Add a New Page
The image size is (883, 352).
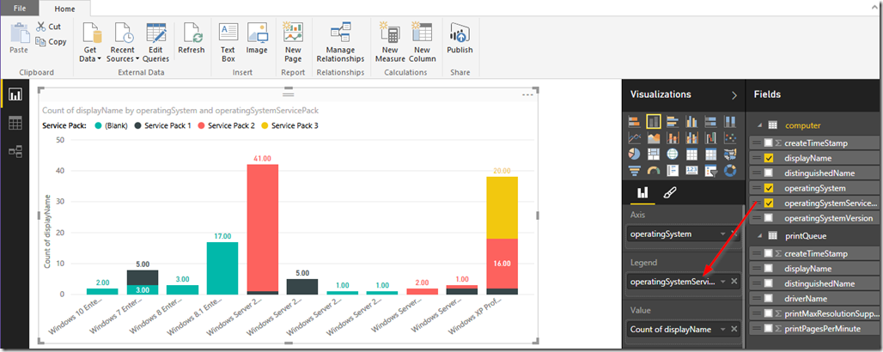(x=293, y=43)
